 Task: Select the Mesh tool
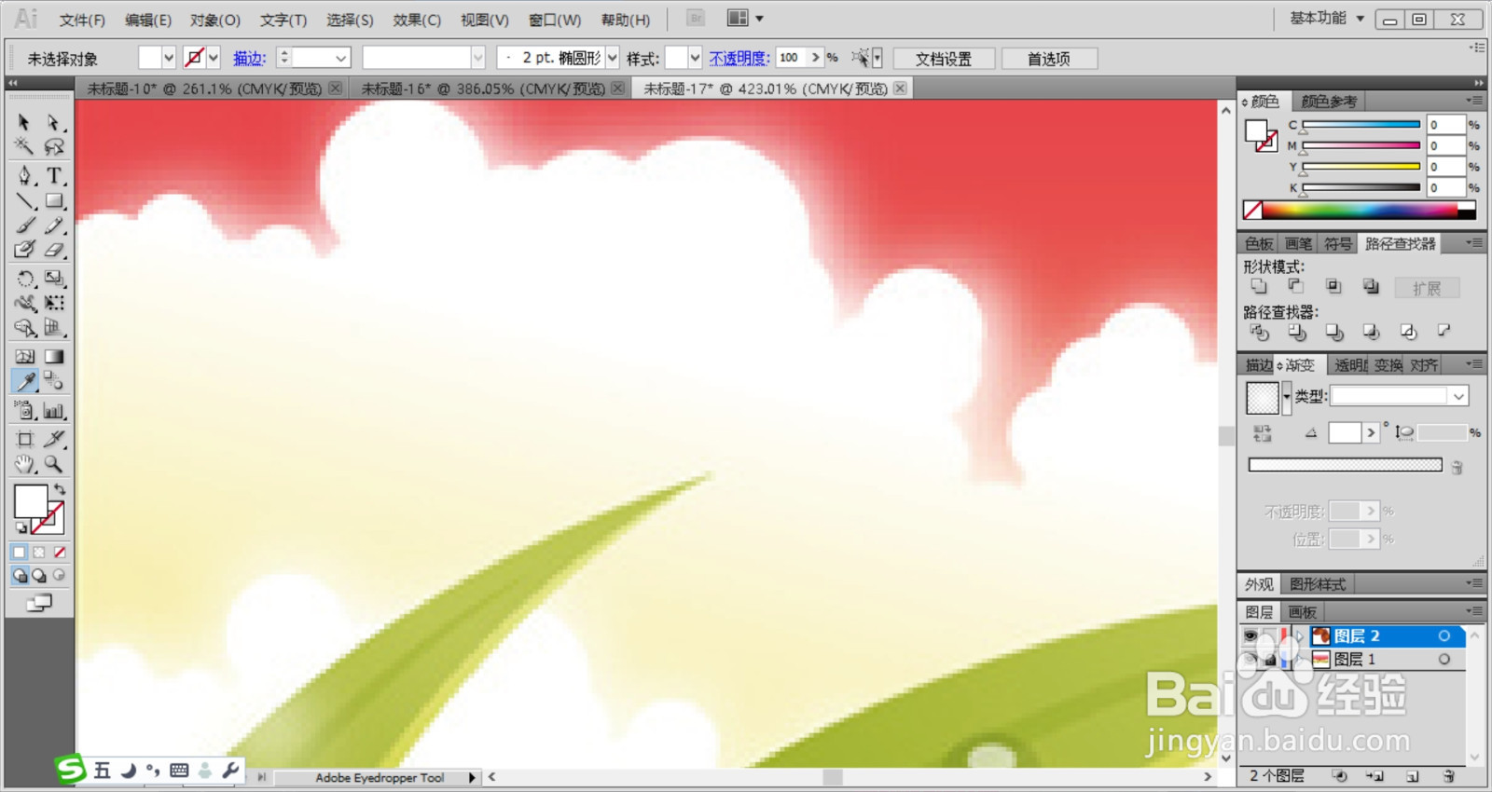pyautogui.click(x=24, y=356)
